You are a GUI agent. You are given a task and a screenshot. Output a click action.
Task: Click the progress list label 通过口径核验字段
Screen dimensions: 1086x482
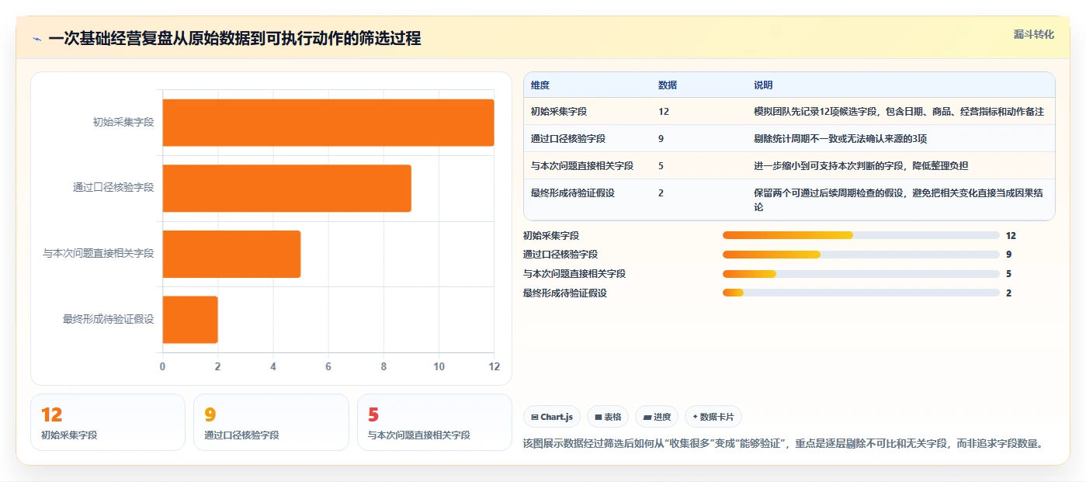point(560,255)
